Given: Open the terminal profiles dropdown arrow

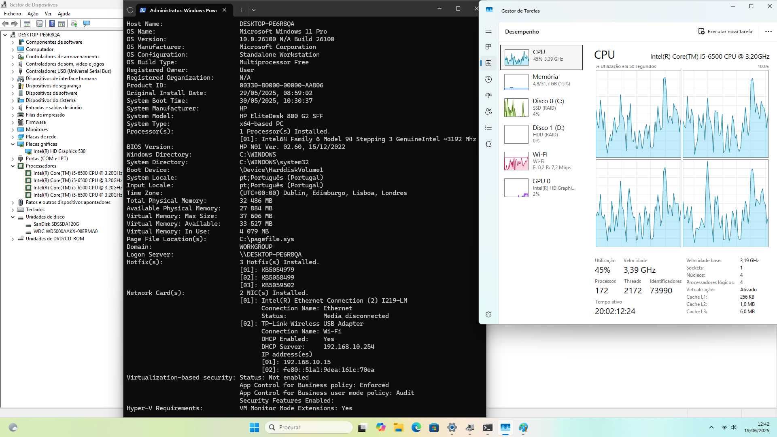Looking at the screenshot, I should coord(254,10).
